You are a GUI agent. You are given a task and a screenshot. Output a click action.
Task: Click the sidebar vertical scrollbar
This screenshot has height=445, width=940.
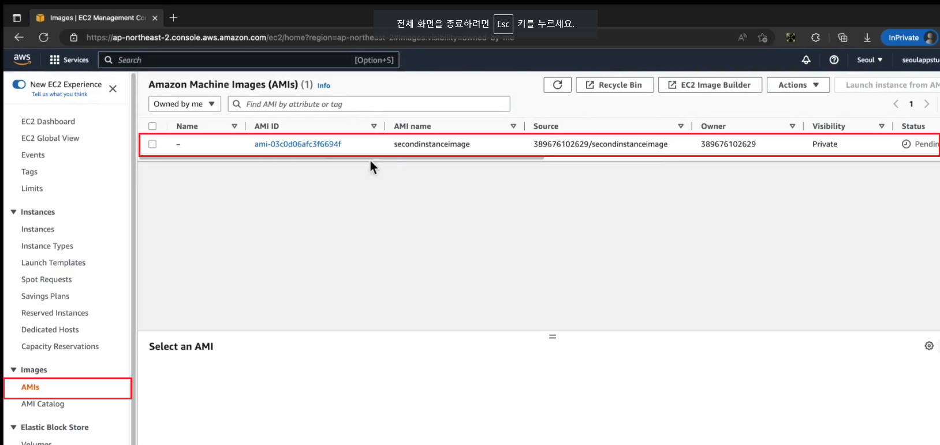[134, 260]
